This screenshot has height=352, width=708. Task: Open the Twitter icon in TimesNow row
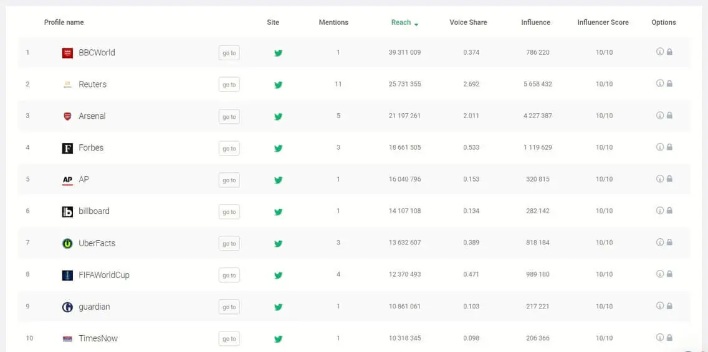[278, 338]
